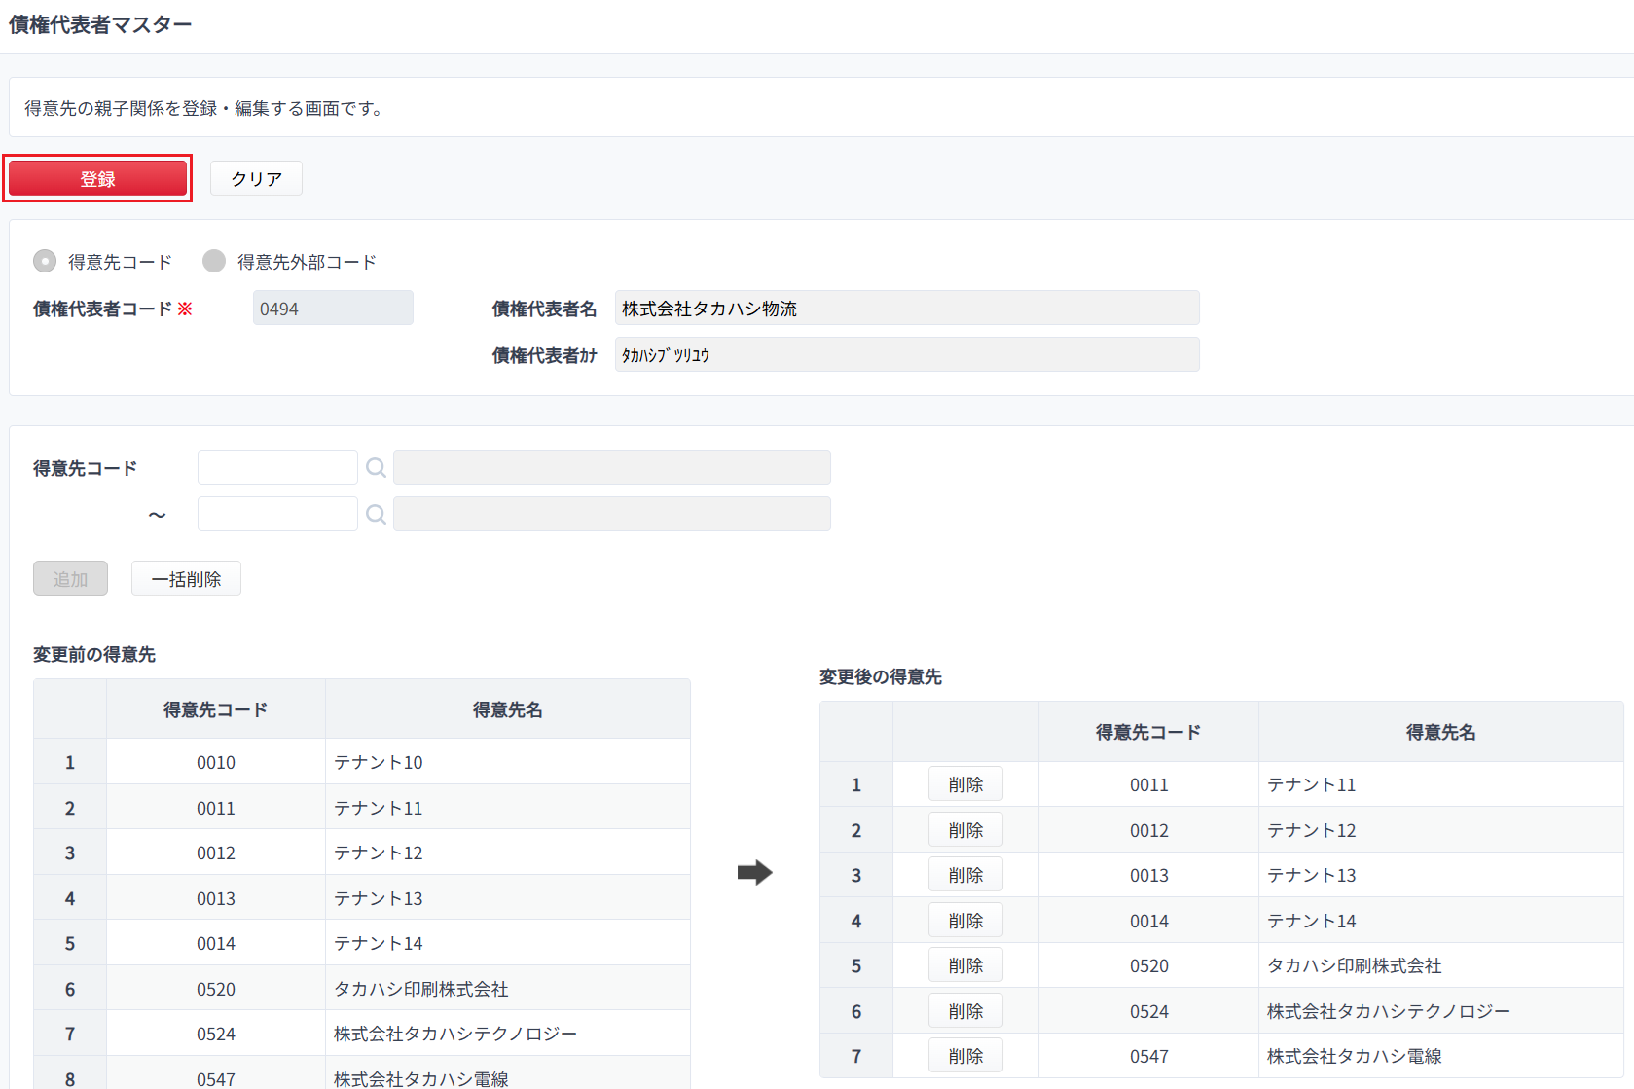
Task: Select 株式会社タカハシテクノロジー in 変更後 table
Action: tap(1441, 1011)
